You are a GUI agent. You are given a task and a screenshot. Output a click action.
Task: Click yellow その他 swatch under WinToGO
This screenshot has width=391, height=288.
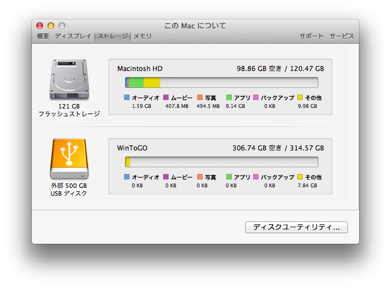tap(300, 177)
